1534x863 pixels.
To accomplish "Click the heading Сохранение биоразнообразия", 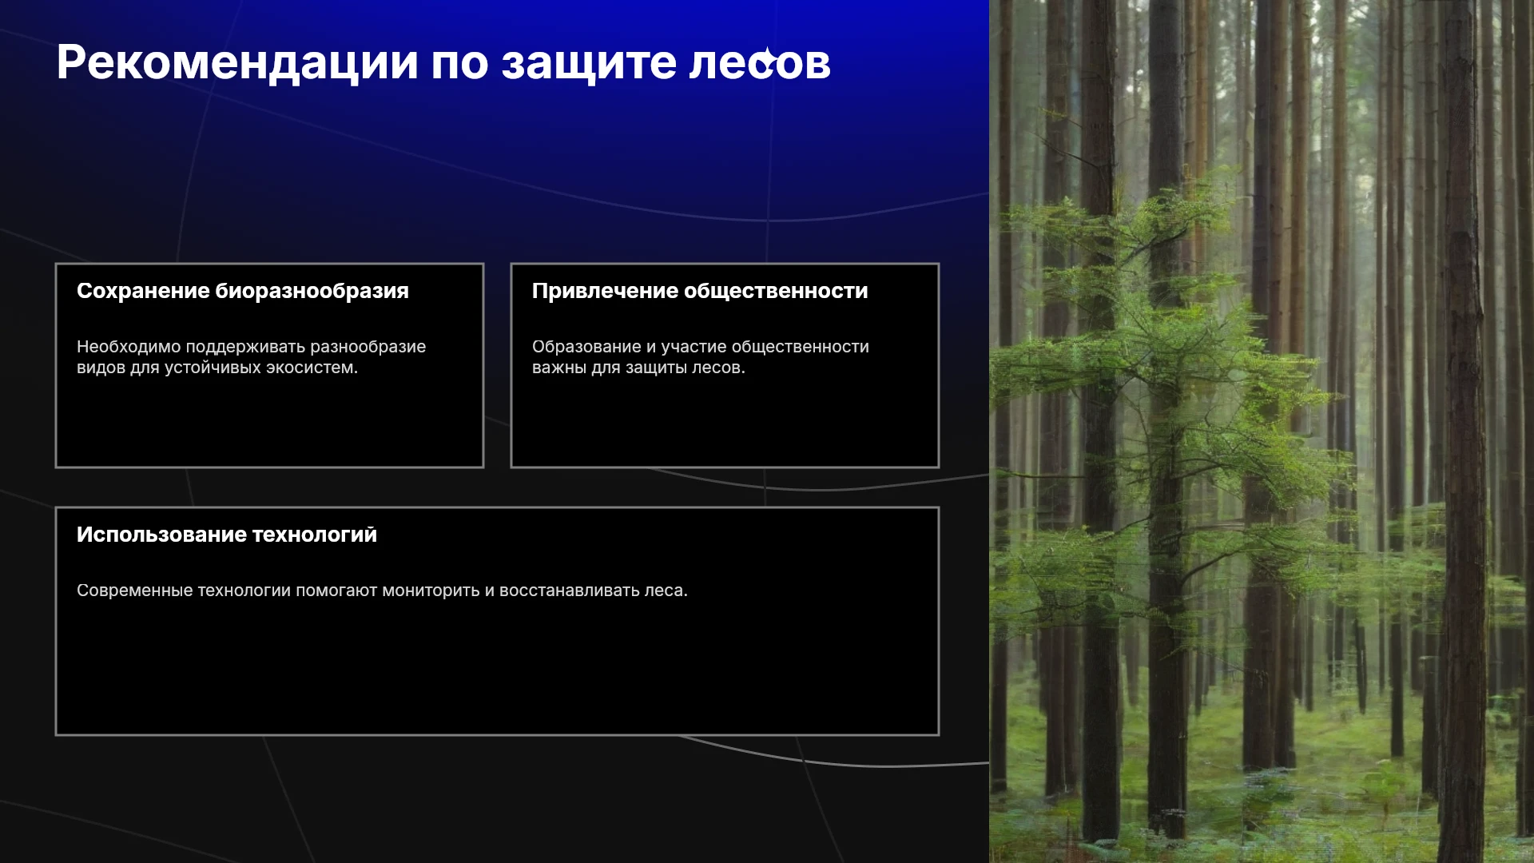I will point(243,291).
